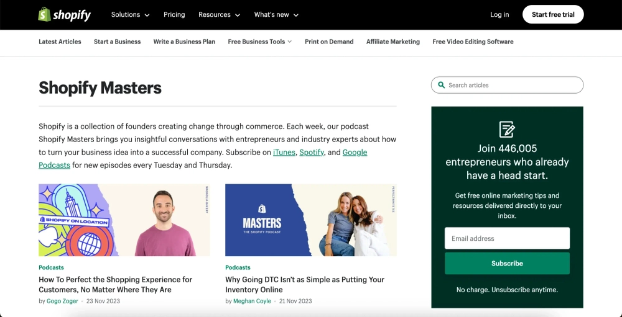This screenshot has height=317, width=622.
Task: Click the Shopify Masters heading
Action: click(100, 88)
